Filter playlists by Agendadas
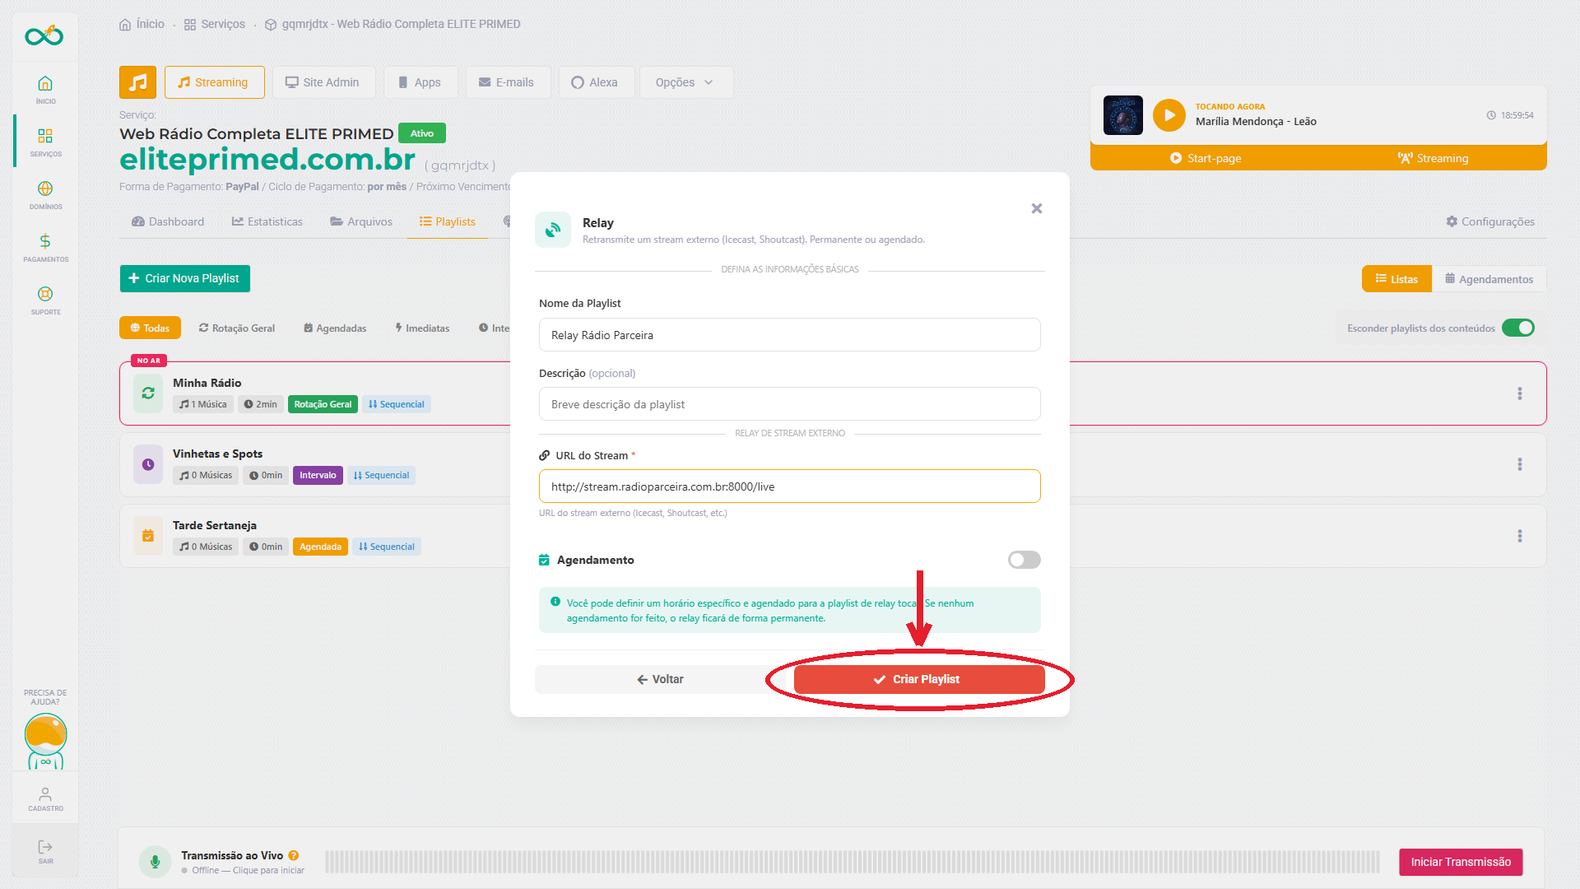 tap(335, 328)
